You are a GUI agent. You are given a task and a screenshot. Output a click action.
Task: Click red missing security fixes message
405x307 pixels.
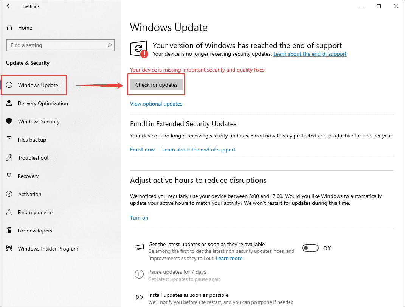click(x=198, y=70)
